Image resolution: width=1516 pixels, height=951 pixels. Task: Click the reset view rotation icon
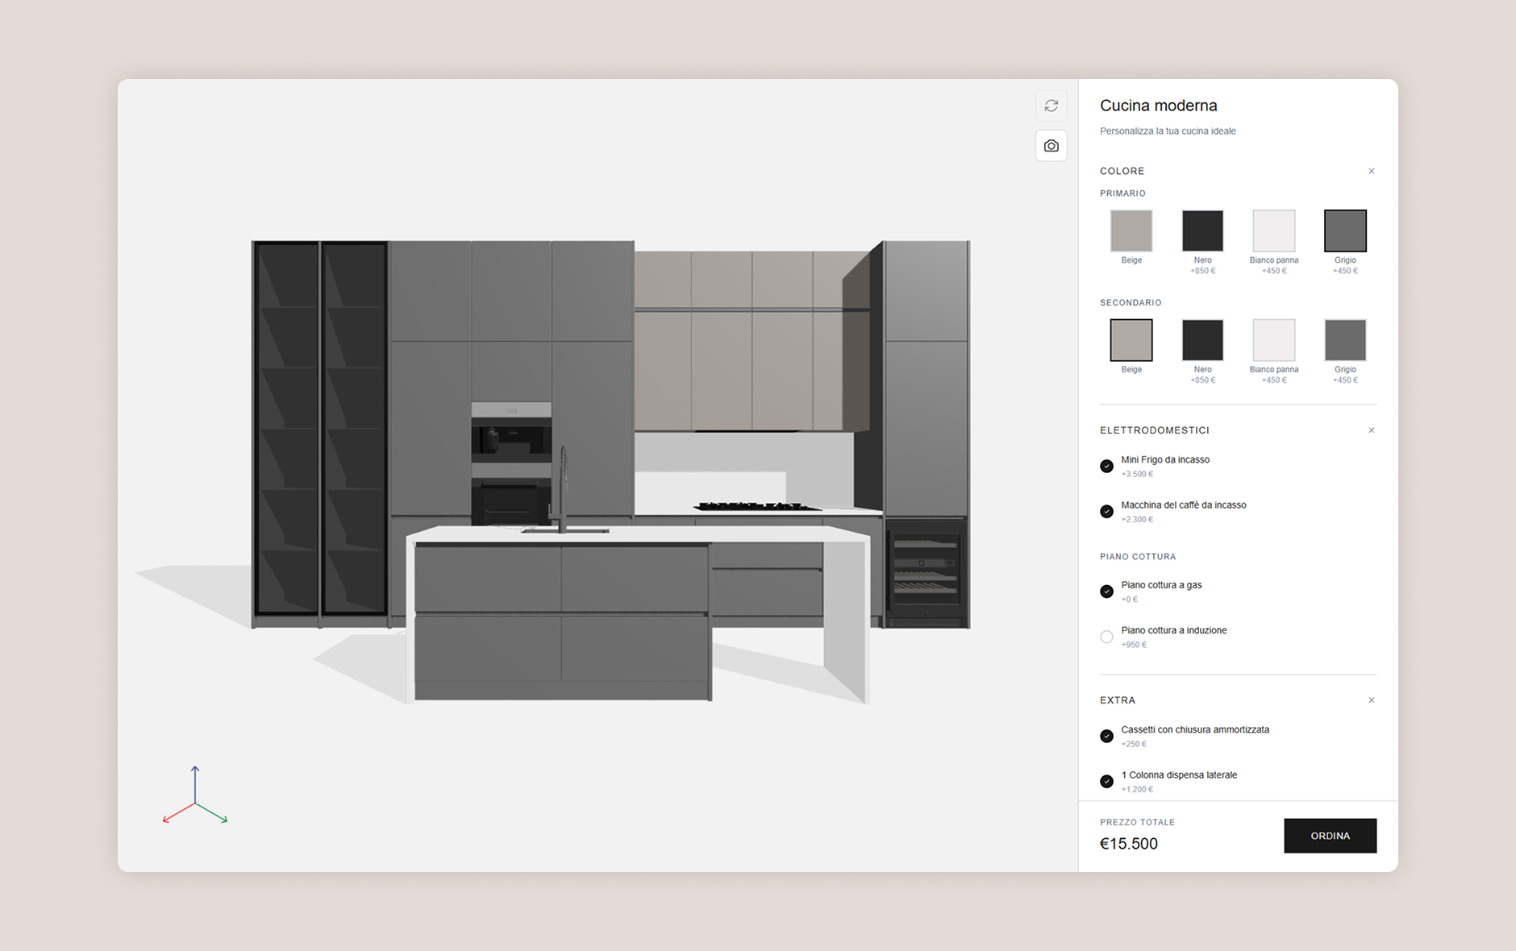(1051, 106)
